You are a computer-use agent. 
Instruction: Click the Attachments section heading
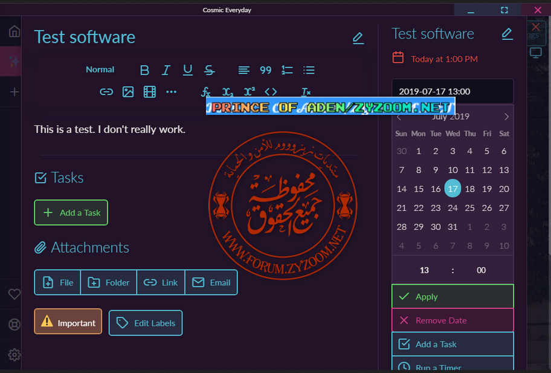[x=90, y=247]
